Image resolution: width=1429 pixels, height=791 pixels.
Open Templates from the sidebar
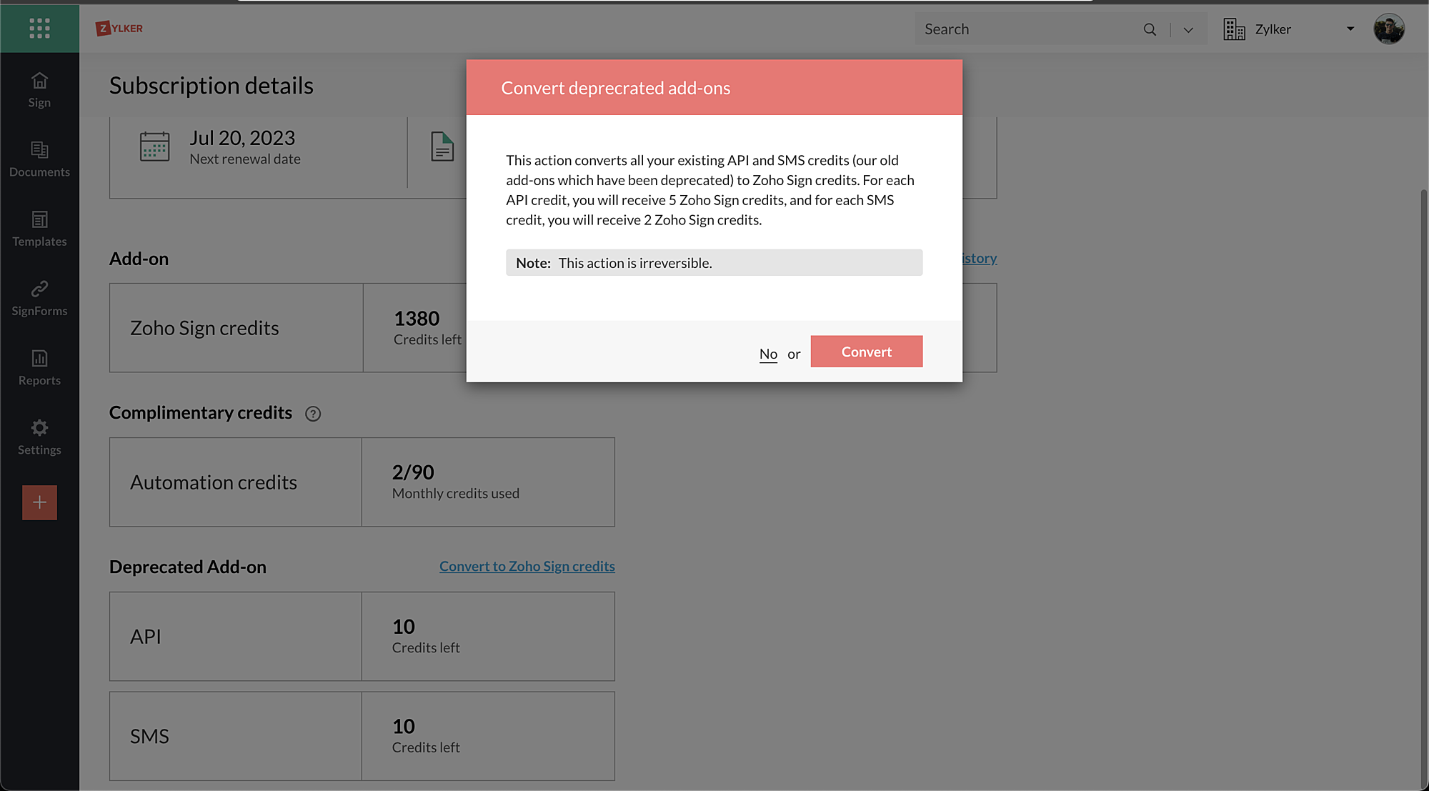tap(39, 229)
